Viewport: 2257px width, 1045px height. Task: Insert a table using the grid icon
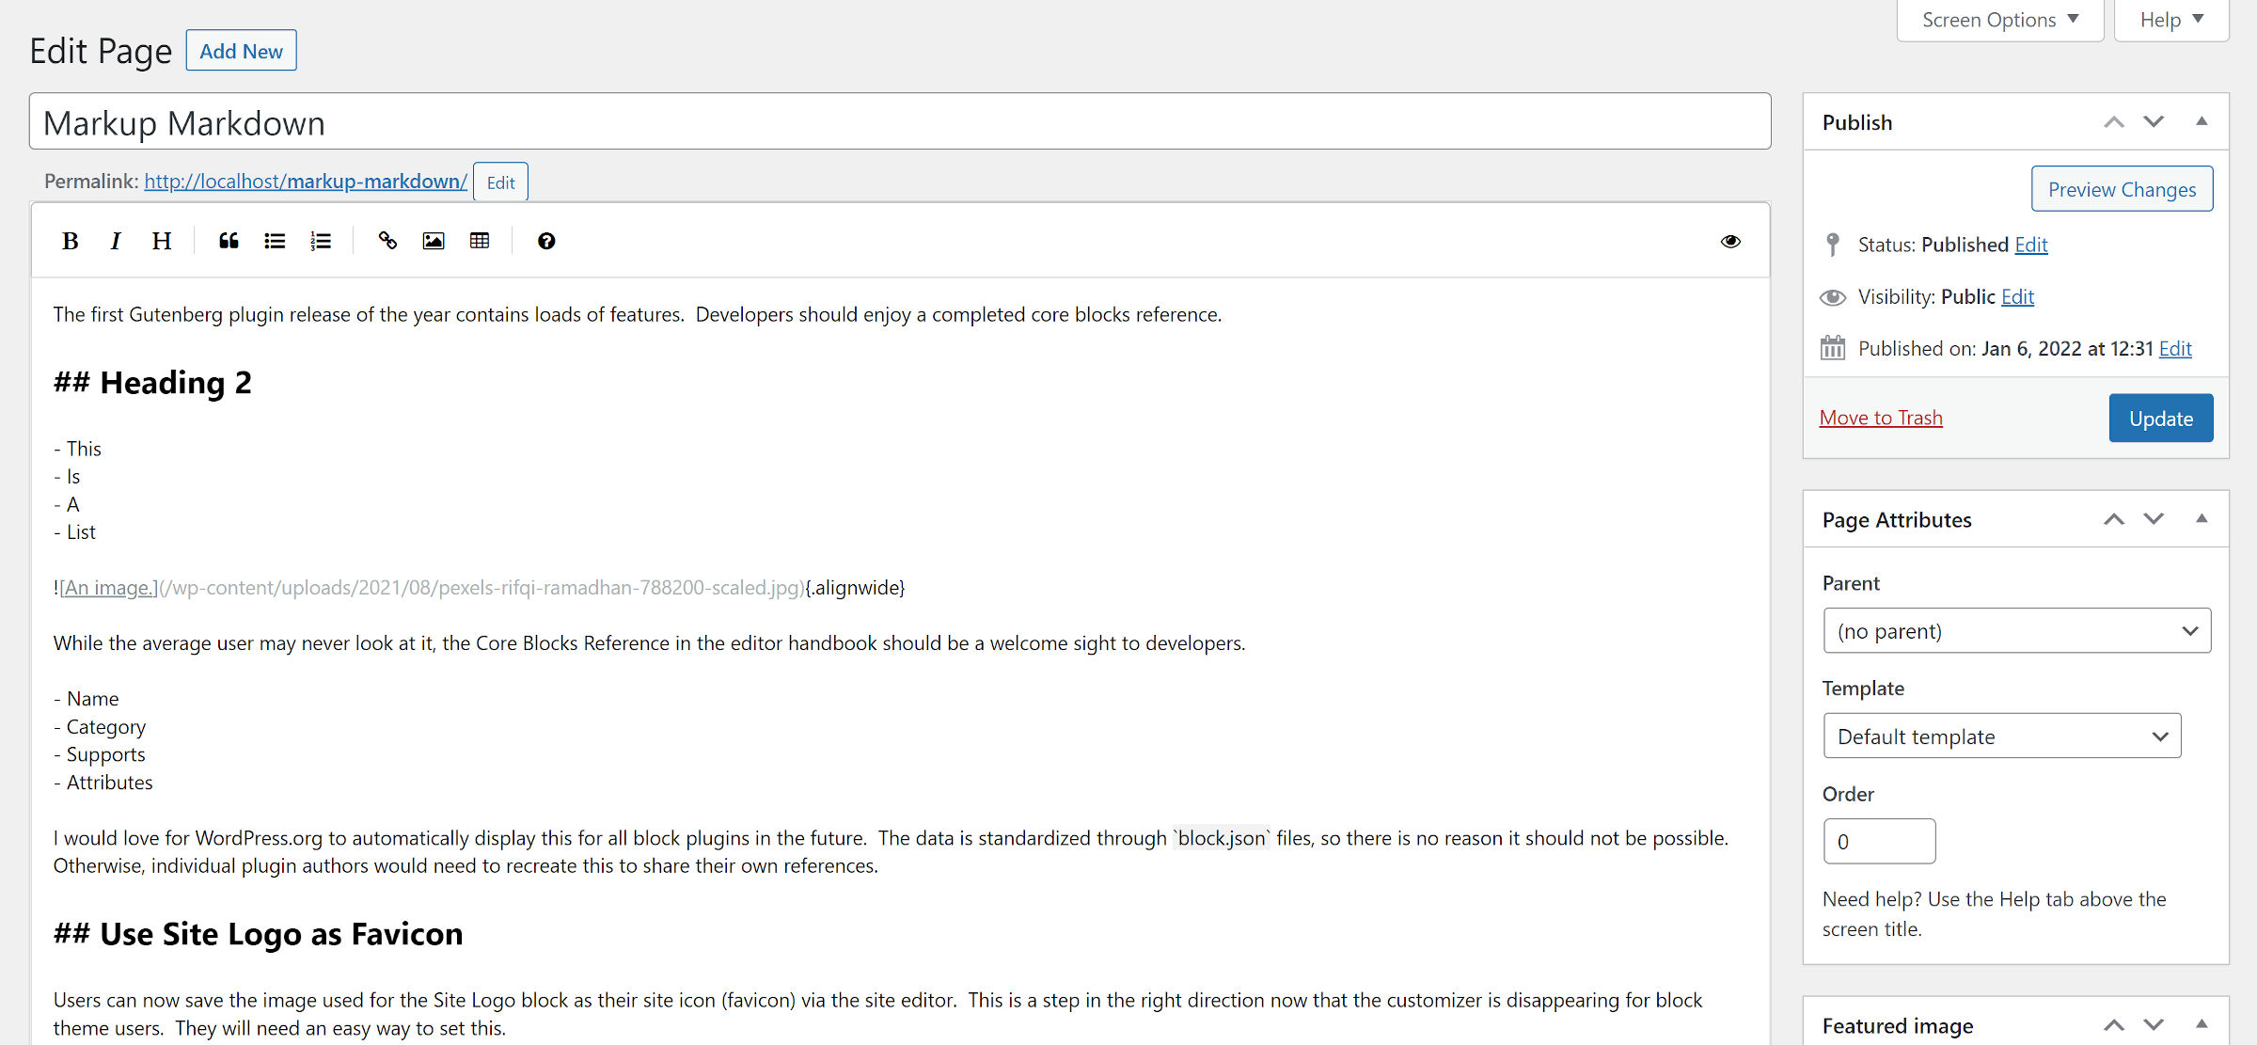tap(480, 241)
